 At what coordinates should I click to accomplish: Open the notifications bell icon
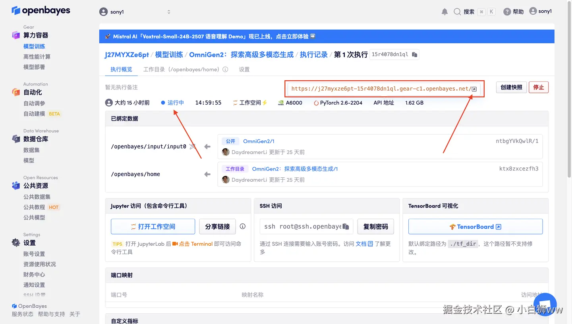pos(444,12)
